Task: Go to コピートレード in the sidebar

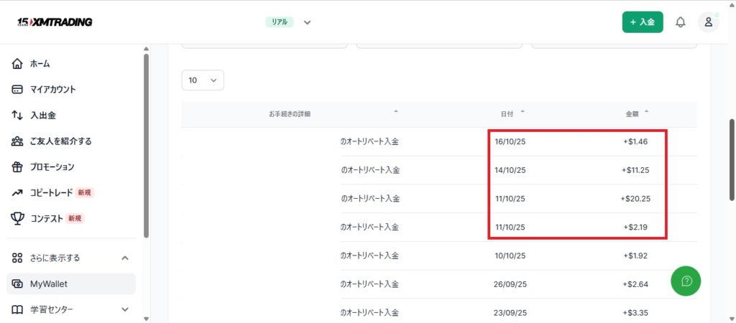Action: 51,192
